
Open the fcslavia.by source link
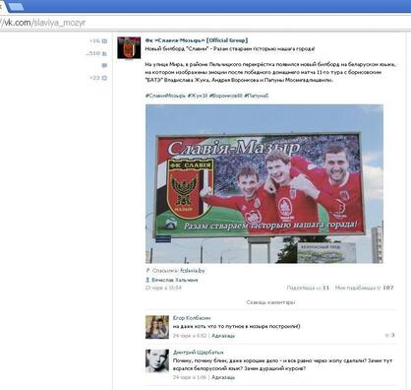(193, 271)
